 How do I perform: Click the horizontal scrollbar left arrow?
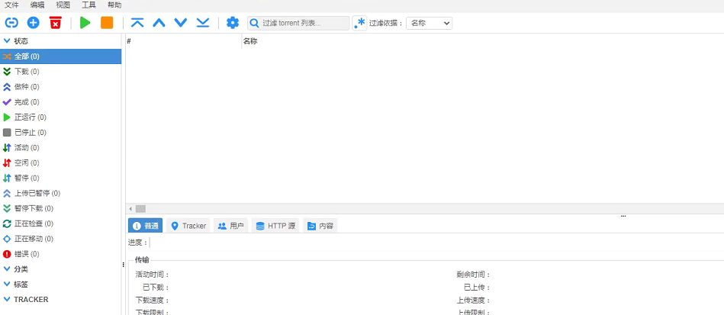pyautogui.click(x=130, y=209)
